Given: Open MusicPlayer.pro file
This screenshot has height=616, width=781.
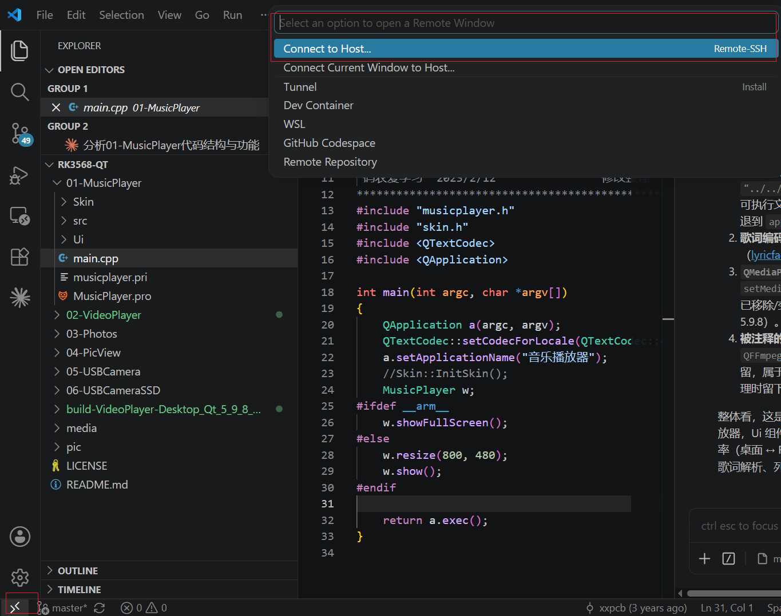Looking at the screenshot, I should (x=169, y=296).
